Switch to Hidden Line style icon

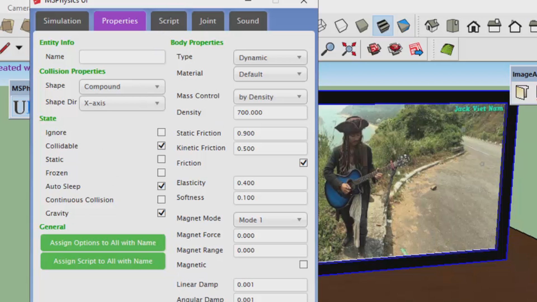click(341, 26)
